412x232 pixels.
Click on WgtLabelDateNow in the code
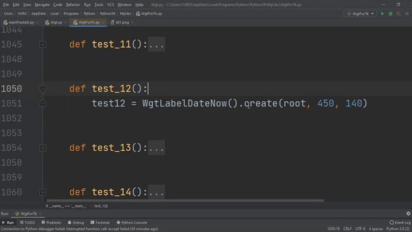185,103
